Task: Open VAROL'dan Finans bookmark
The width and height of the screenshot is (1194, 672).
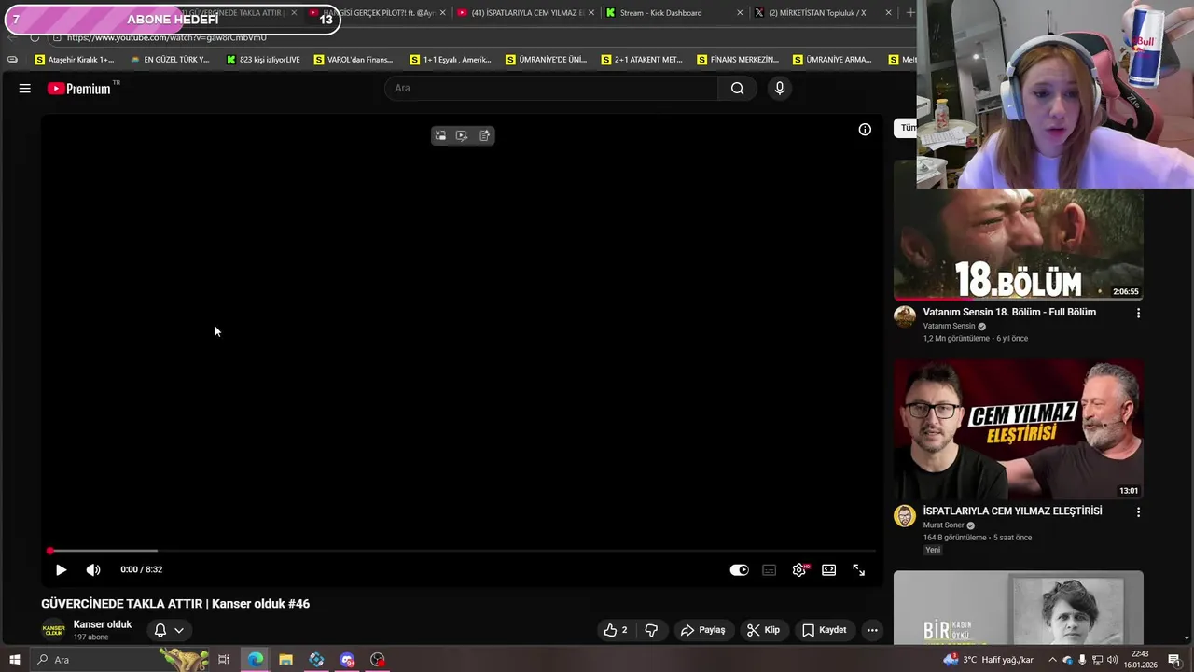Action: (x=354, y=60)
